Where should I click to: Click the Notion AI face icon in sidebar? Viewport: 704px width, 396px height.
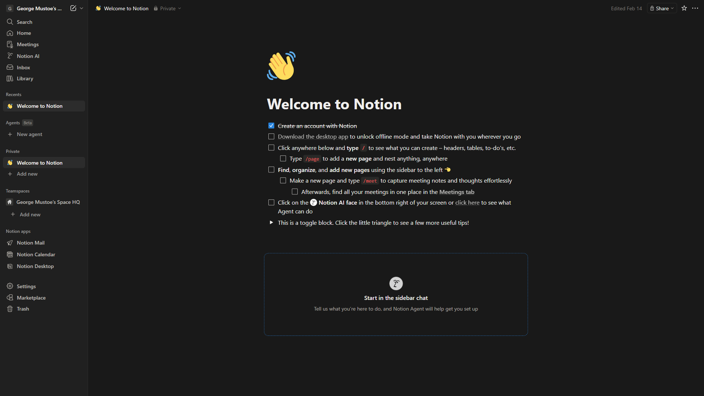point(10,56)
